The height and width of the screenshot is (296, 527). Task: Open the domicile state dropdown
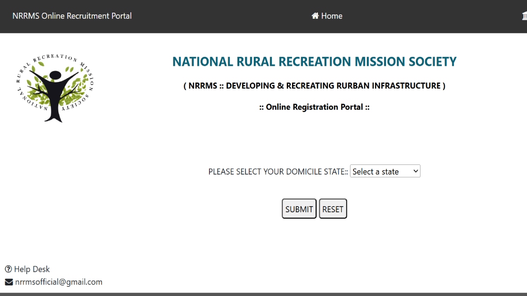click(385, 171)
